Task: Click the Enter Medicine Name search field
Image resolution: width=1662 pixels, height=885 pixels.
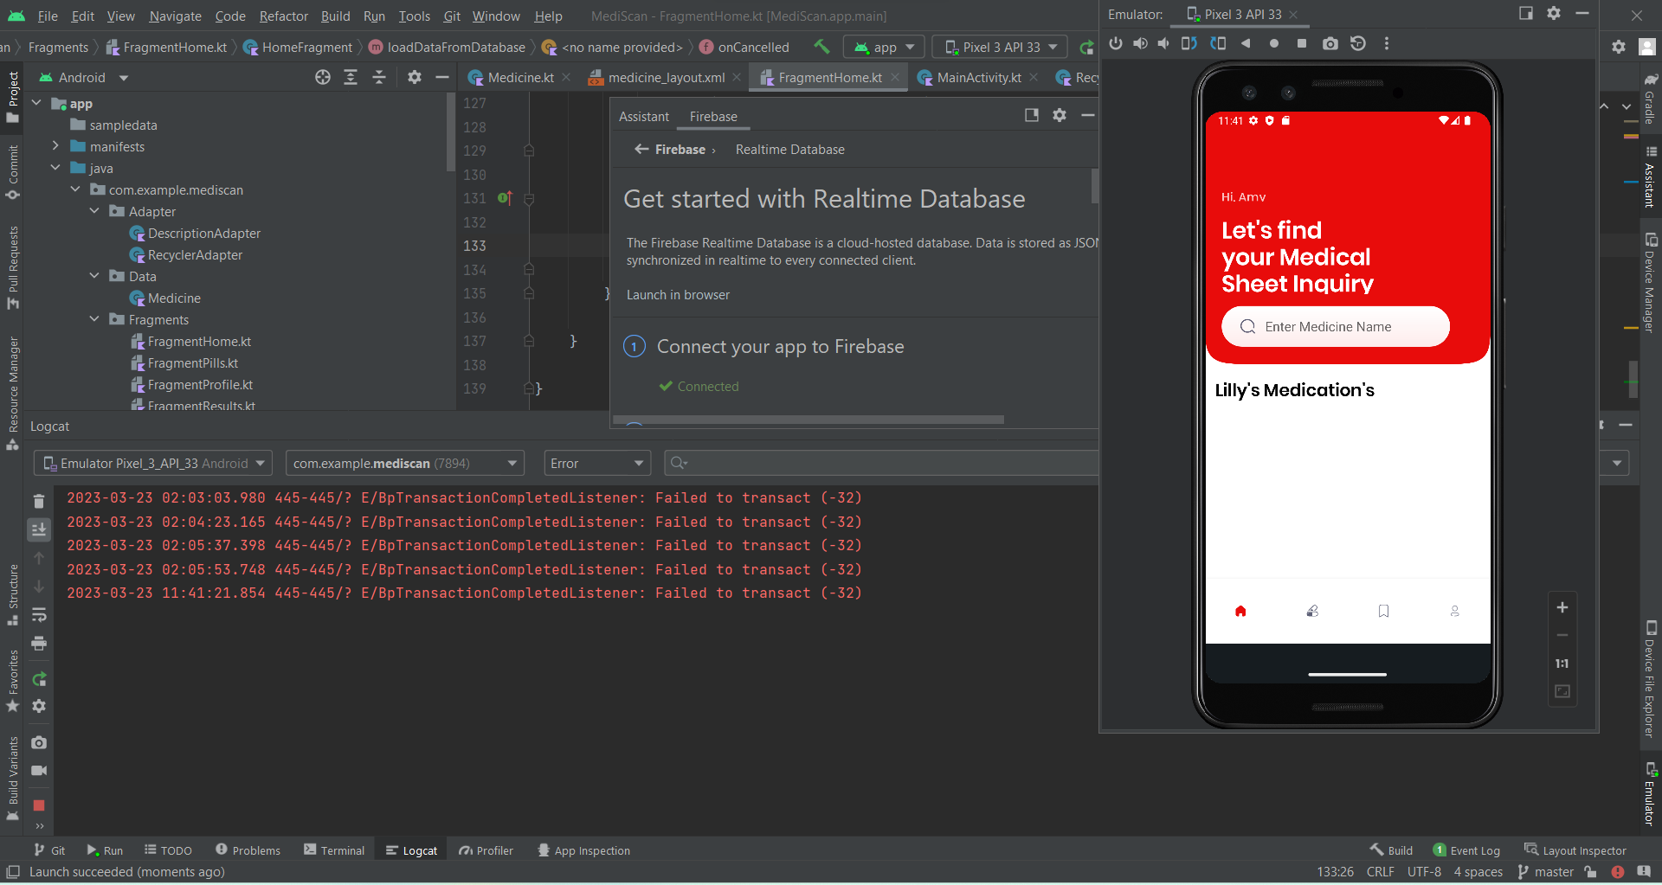Action: (x=1334, y=326)
